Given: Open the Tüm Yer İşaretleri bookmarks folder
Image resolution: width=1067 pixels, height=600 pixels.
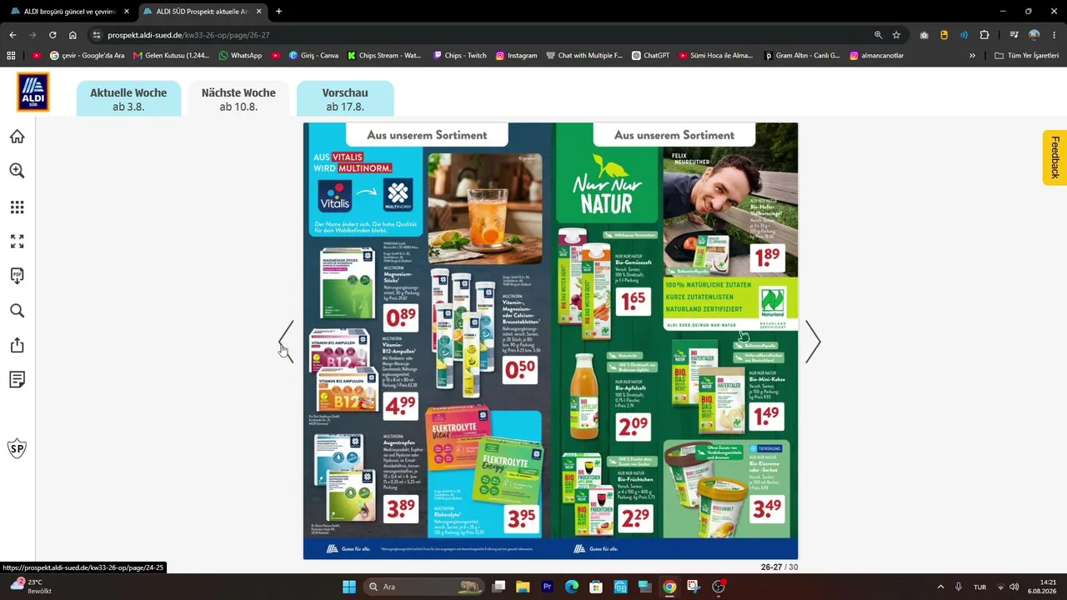Looking at the screenshot, I should click(1027, 56).
